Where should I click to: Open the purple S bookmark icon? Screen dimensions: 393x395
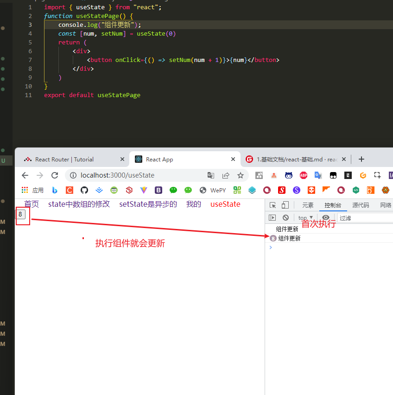click(x=297, y=190)
